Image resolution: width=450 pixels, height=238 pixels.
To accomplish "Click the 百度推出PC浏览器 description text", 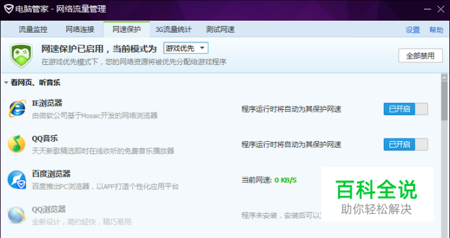I will 105,187.
